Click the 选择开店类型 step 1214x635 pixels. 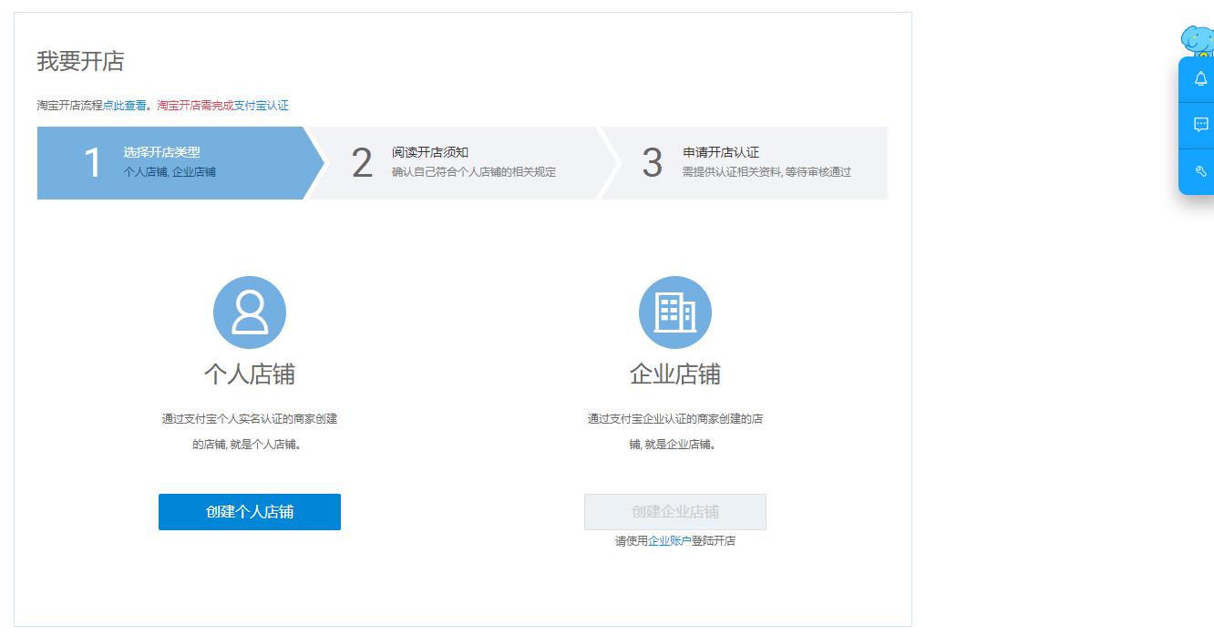[163, 150]
